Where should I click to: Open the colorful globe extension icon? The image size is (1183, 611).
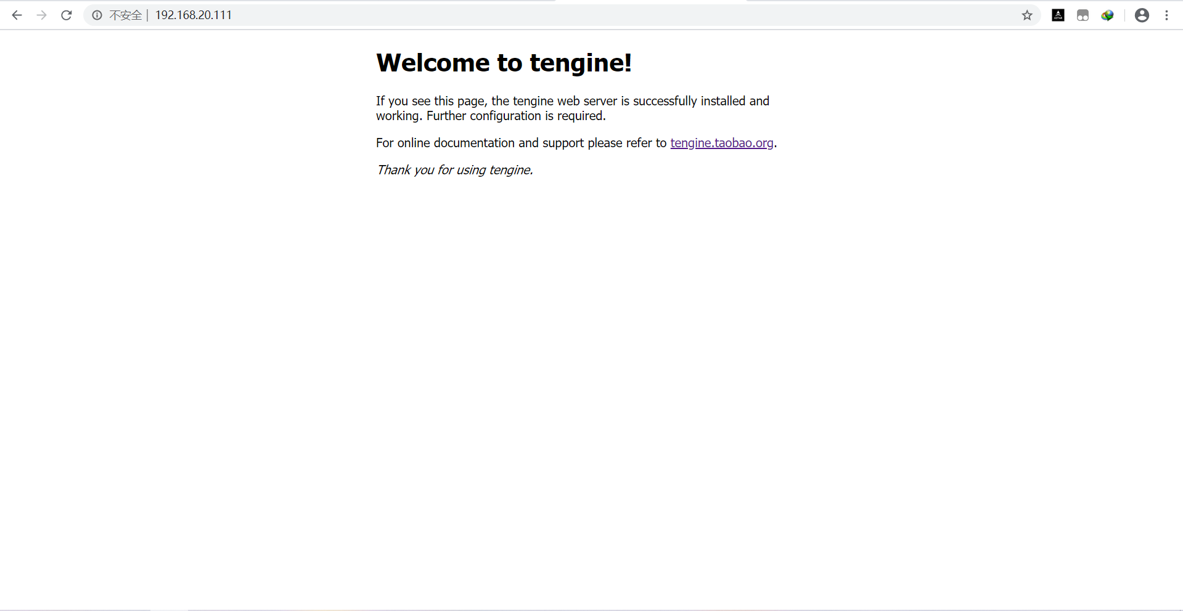pos(1108,15)
